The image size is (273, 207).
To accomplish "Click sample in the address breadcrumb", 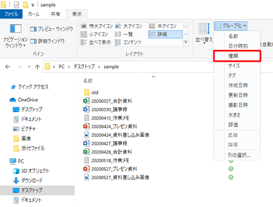I will coord(111,67).
